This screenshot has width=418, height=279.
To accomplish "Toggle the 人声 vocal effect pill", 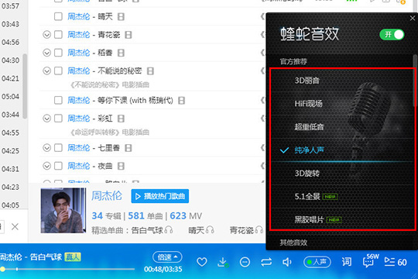I will (317, 262).
